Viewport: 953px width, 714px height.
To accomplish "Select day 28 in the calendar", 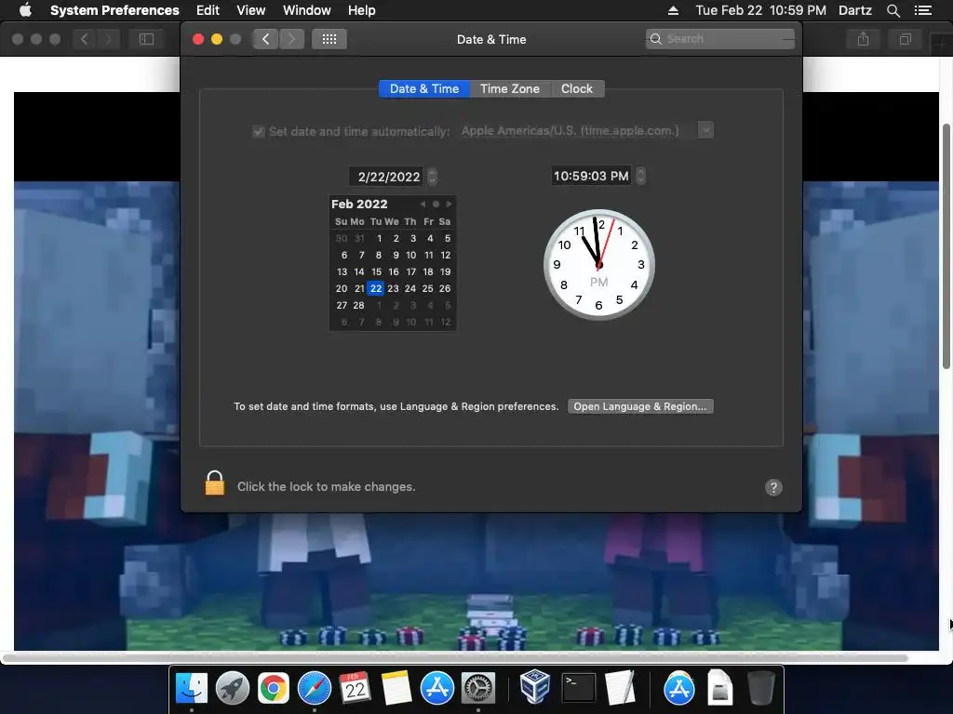I will [358, 305].
